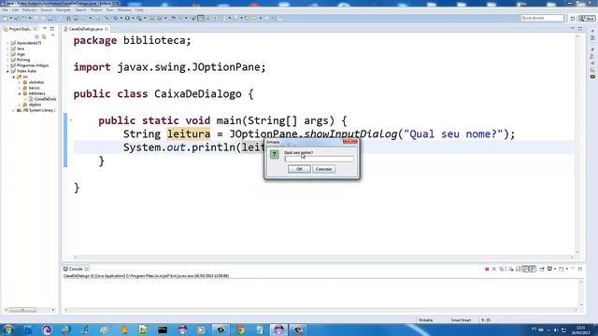Screen dimensions: 598x336
Task: Open the Run menu
Action: (x=110, y=10)
